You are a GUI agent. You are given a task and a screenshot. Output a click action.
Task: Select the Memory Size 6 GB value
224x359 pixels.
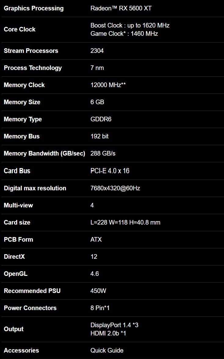pos(97,102)
